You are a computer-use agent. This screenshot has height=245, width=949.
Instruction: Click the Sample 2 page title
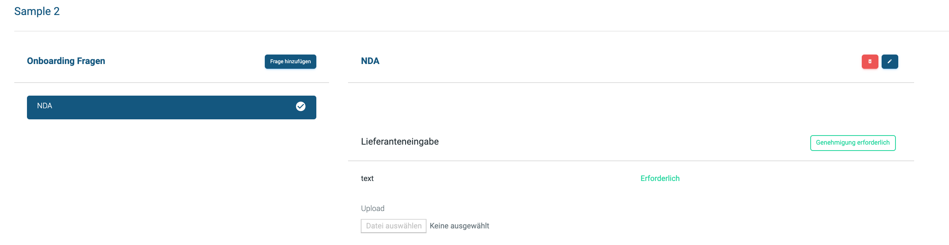[37, 11]
